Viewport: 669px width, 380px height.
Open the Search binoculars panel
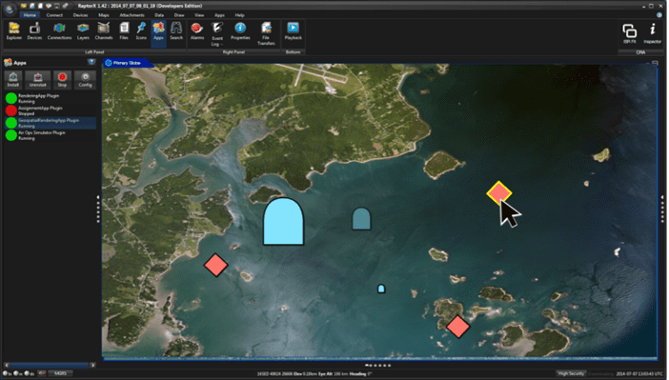coord(176,31)
